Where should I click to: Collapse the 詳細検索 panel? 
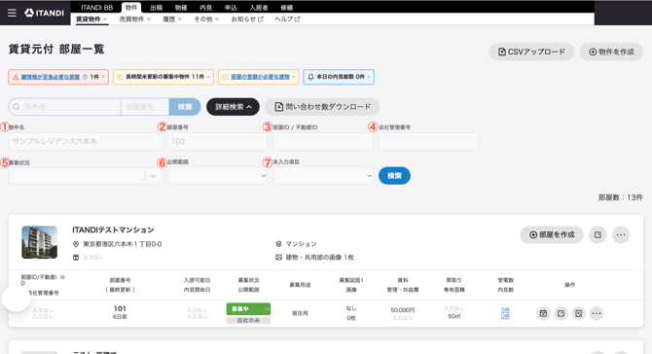pos(233,107)
